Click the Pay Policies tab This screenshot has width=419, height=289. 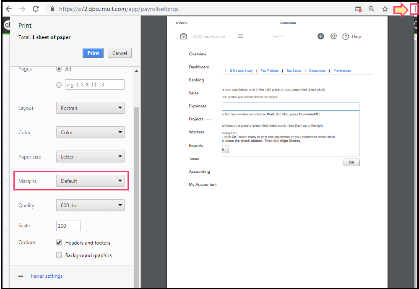click(x=269, y=70)
